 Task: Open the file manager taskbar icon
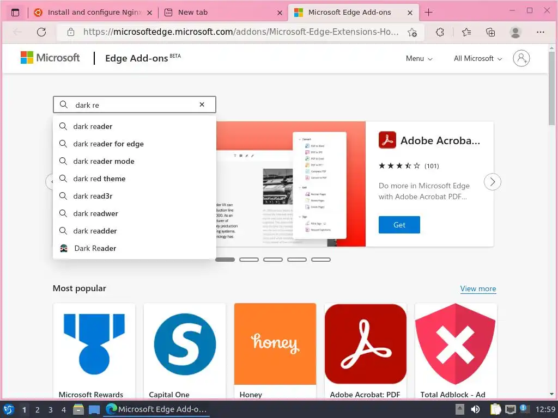(x=78, y=409)
